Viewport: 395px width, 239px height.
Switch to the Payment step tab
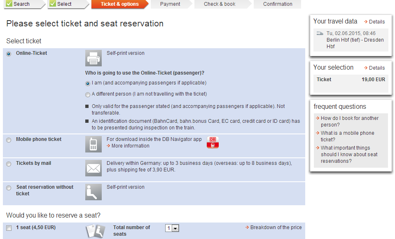point(170,4)
